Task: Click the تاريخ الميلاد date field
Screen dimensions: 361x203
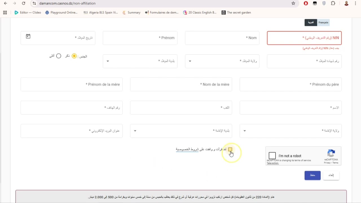Action: [58, 38]
